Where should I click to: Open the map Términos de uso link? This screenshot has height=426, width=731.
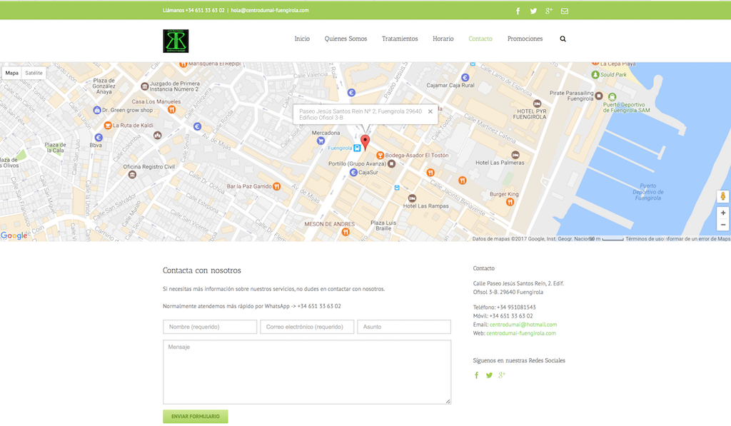coord(645,238)
